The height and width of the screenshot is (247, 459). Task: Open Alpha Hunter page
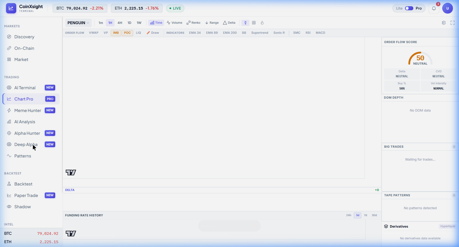31,133
